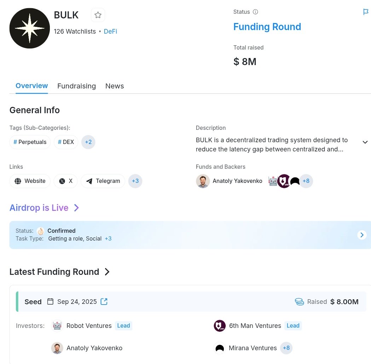The width and height of the screenshot is (371, 364).
Task: Expand the description with the chevron
Action: (365, 142)
